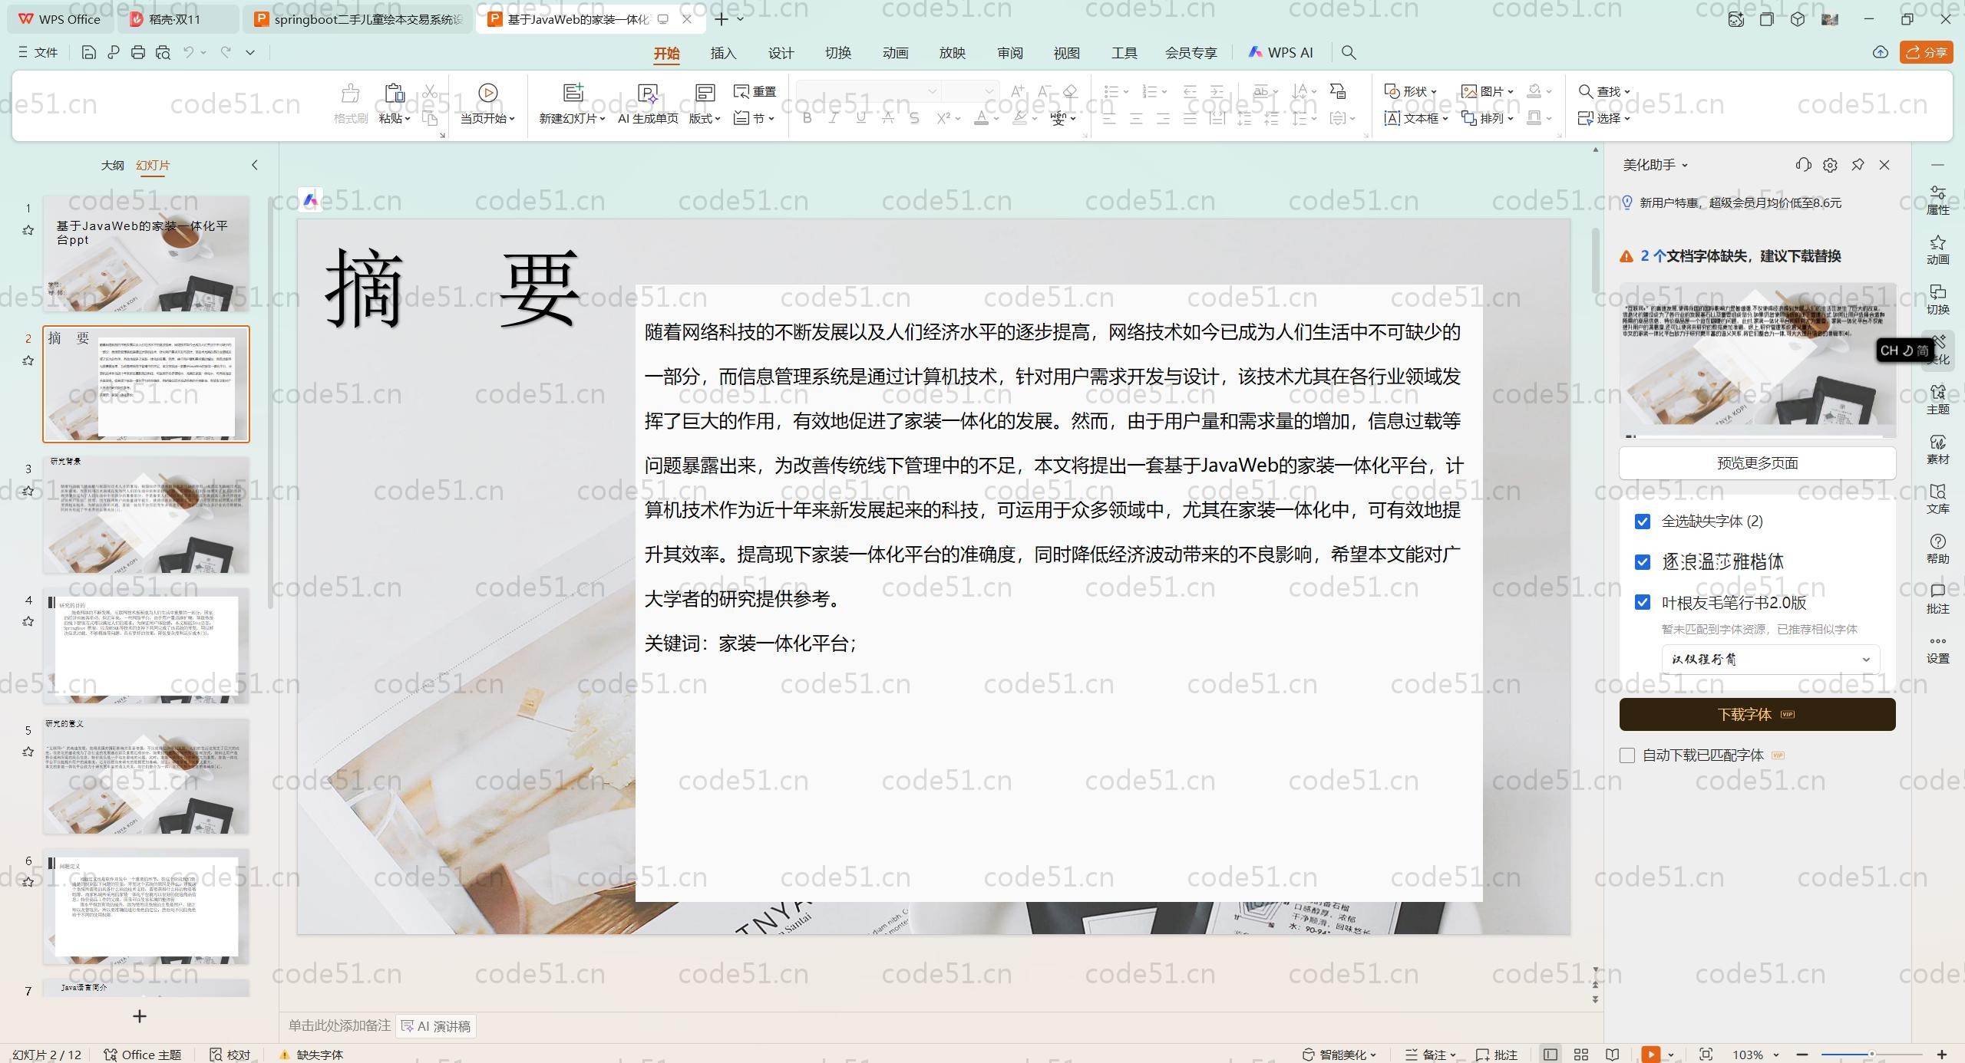Image resolution: width=1965 pixels, height=1063 pixels.
Task: Switch to the 大纲 outline tab
Action: [x=112, y=165]
